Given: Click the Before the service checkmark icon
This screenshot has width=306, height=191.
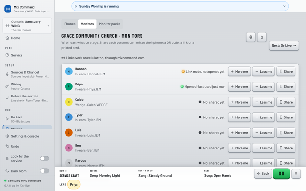Looking at the screenshot, I should coord(7,98).
